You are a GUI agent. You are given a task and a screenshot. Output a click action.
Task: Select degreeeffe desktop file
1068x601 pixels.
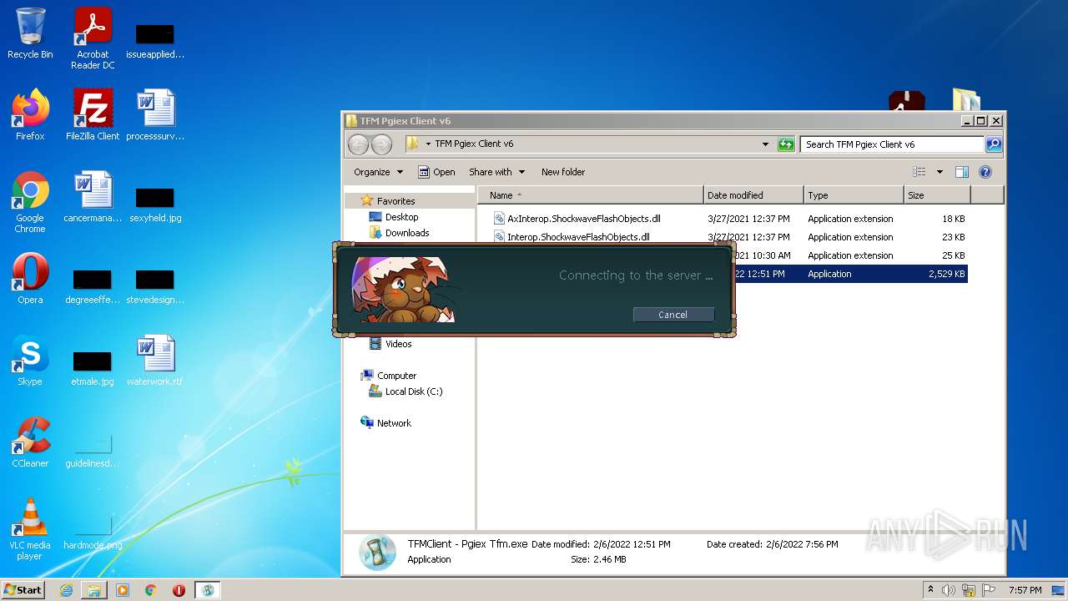point(93,285)
